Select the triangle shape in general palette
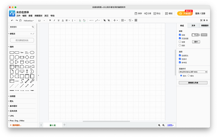This screenshot has width=218, height=138. 17,62
